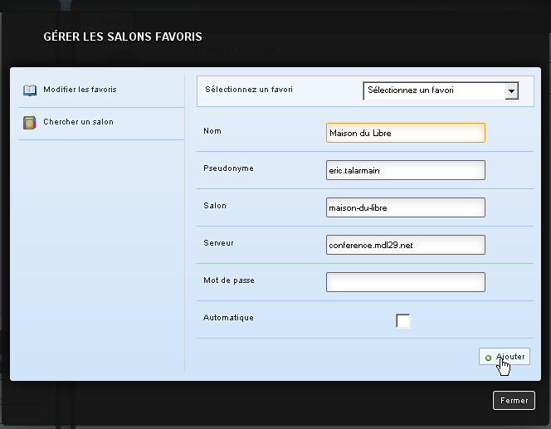Select the Salon field with maison-du-libre

(406, 207)
